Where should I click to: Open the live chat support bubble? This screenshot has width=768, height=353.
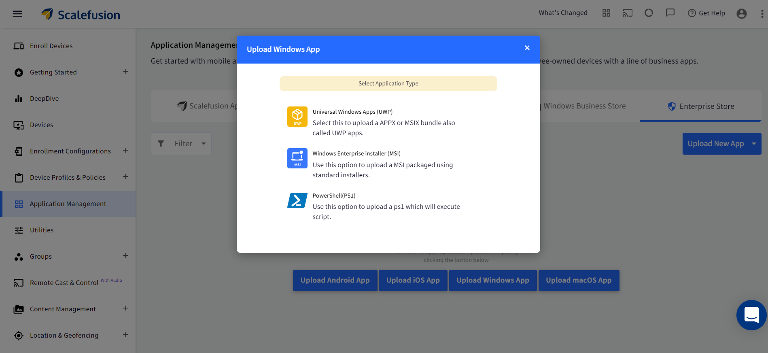(751, 315)
